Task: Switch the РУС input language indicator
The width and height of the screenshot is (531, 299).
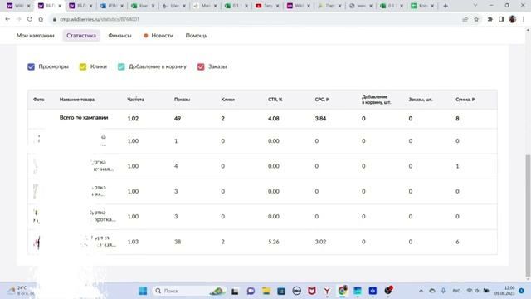Action: tap(456, 291)
